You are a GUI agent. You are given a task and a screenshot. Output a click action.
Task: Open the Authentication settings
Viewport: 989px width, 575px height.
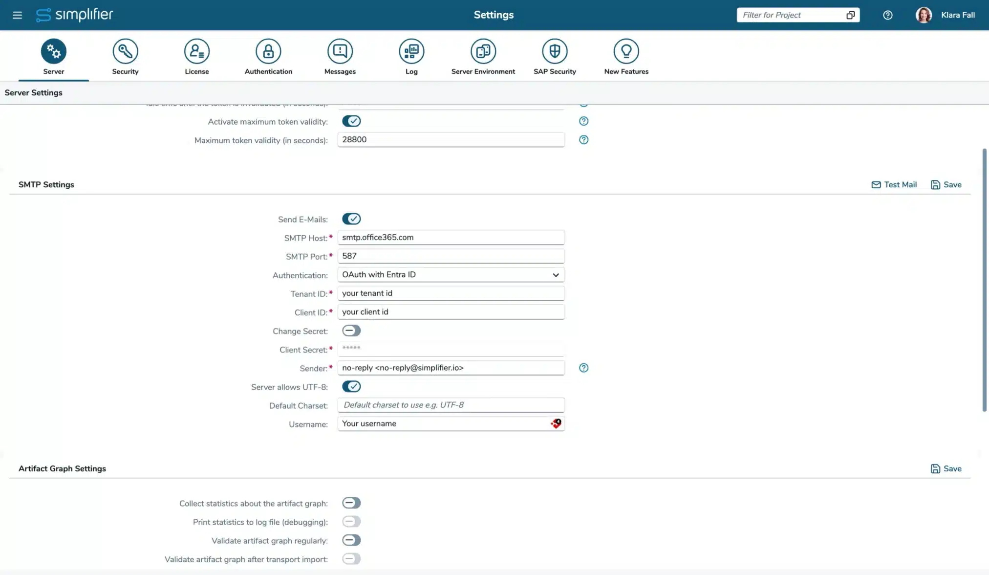point(268,55)
